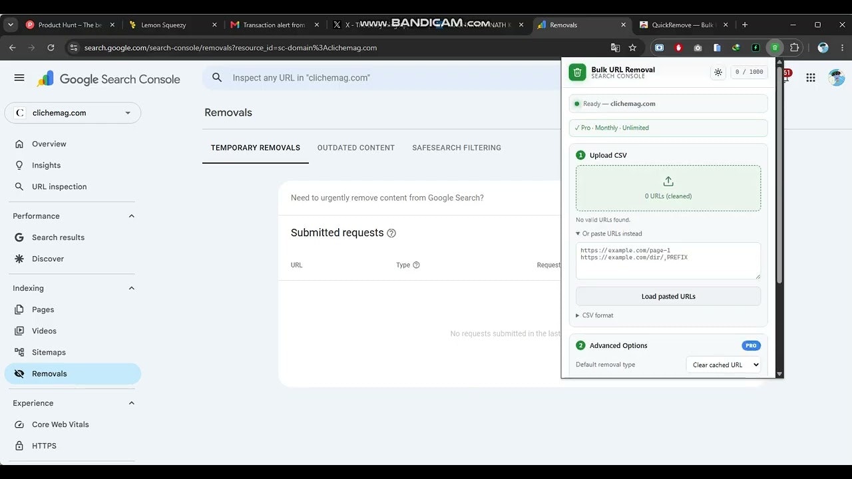Image resolution: width=852 pixels, height=479 pixels.
Task: Open the clichemag.com property selector
Action: 73,113
